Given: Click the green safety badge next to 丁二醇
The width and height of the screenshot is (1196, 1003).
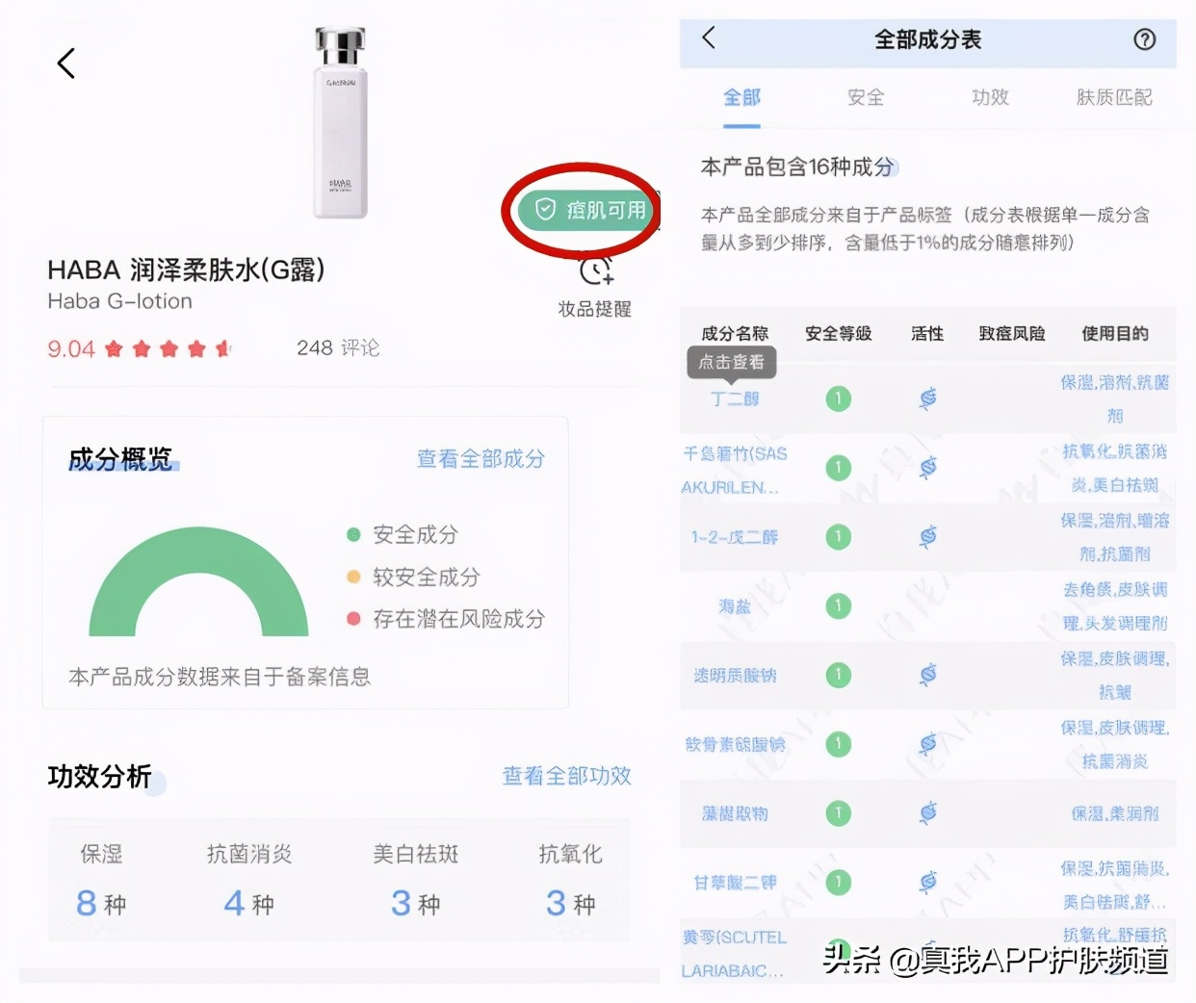Looking at the screenshot, I should [x=838, y=399].
